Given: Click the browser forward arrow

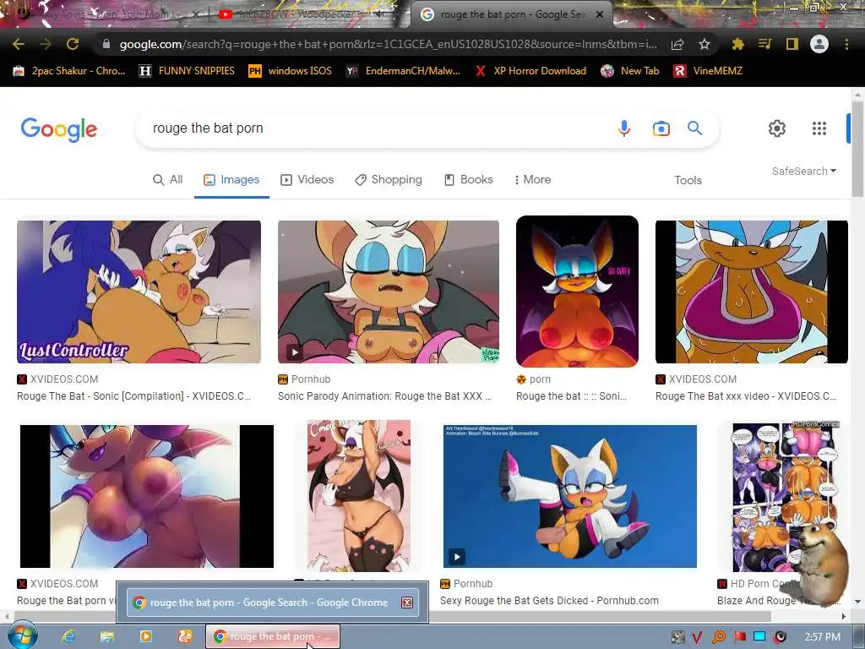Looking at the screenshot, I should 46,44.
